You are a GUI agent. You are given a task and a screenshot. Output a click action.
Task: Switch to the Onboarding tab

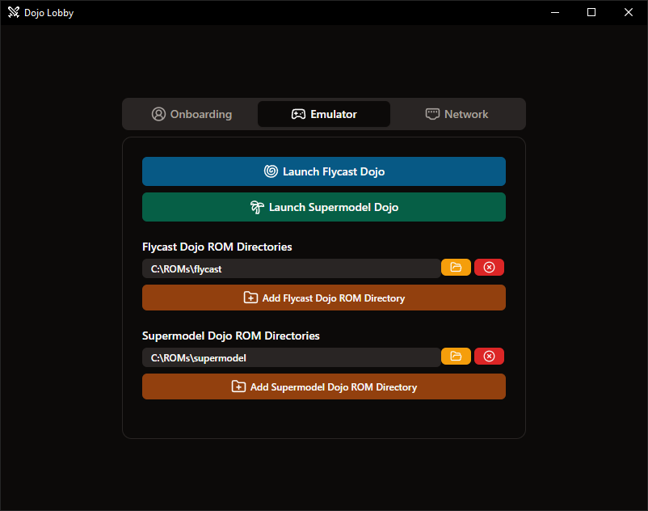tap(191, 114)
